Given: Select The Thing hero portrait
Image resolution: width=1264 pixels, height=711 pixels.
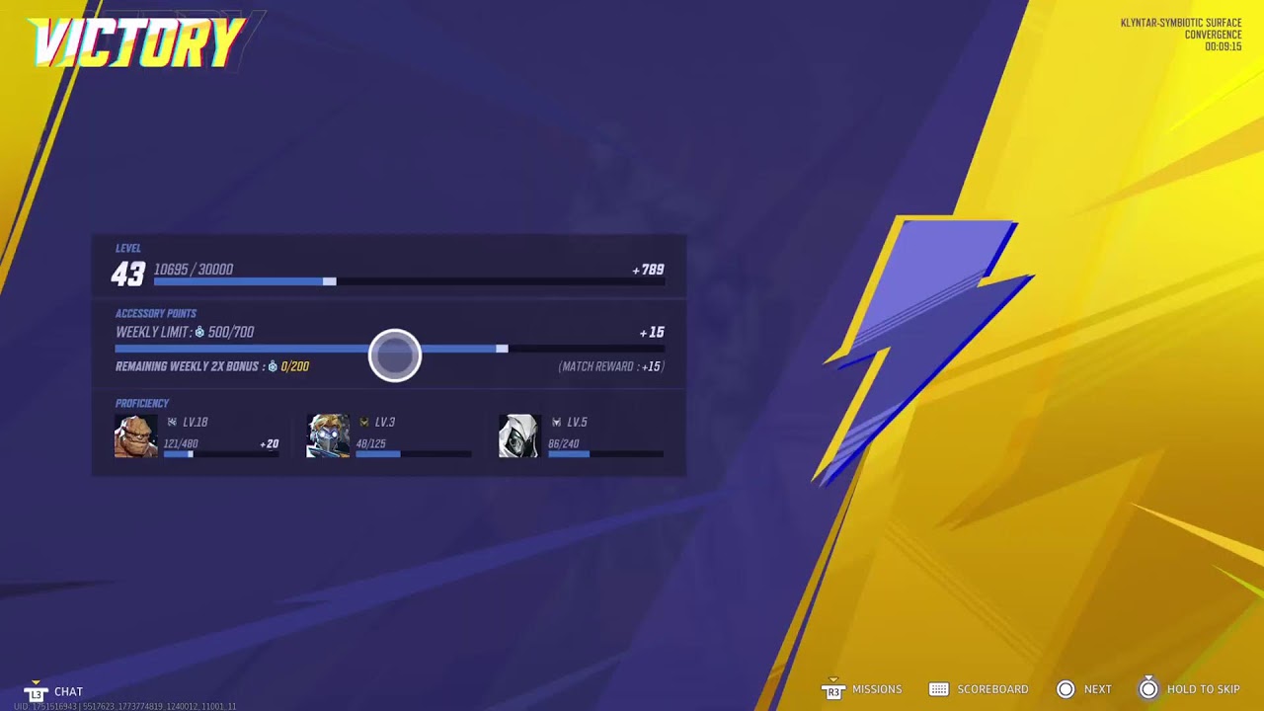Looking at the screenshot, I should tap(135, 435).
